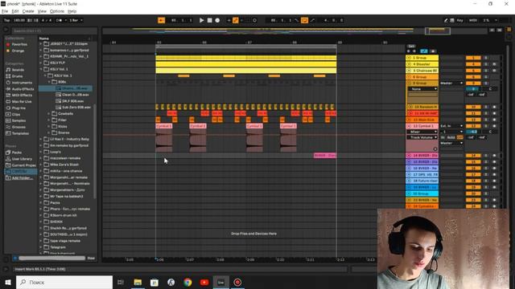Open the 1 Bar quantization dropdown
Screen dimensions: 515x289
pyautogui.click(x=76, y=20)
